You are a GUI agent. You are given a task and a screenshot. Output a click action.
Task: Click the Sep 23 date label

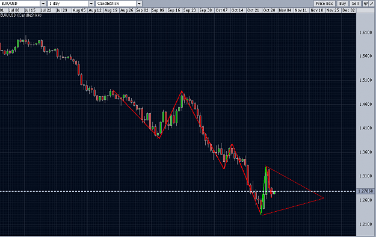[190, 10]
